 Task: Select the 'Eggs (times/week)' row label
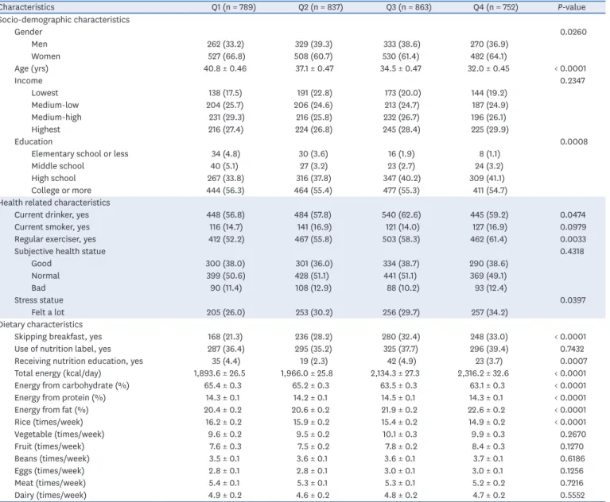click(49, 471)
